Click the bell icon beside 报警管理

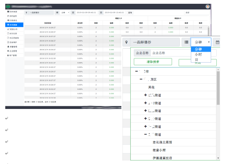pos(8,46)
